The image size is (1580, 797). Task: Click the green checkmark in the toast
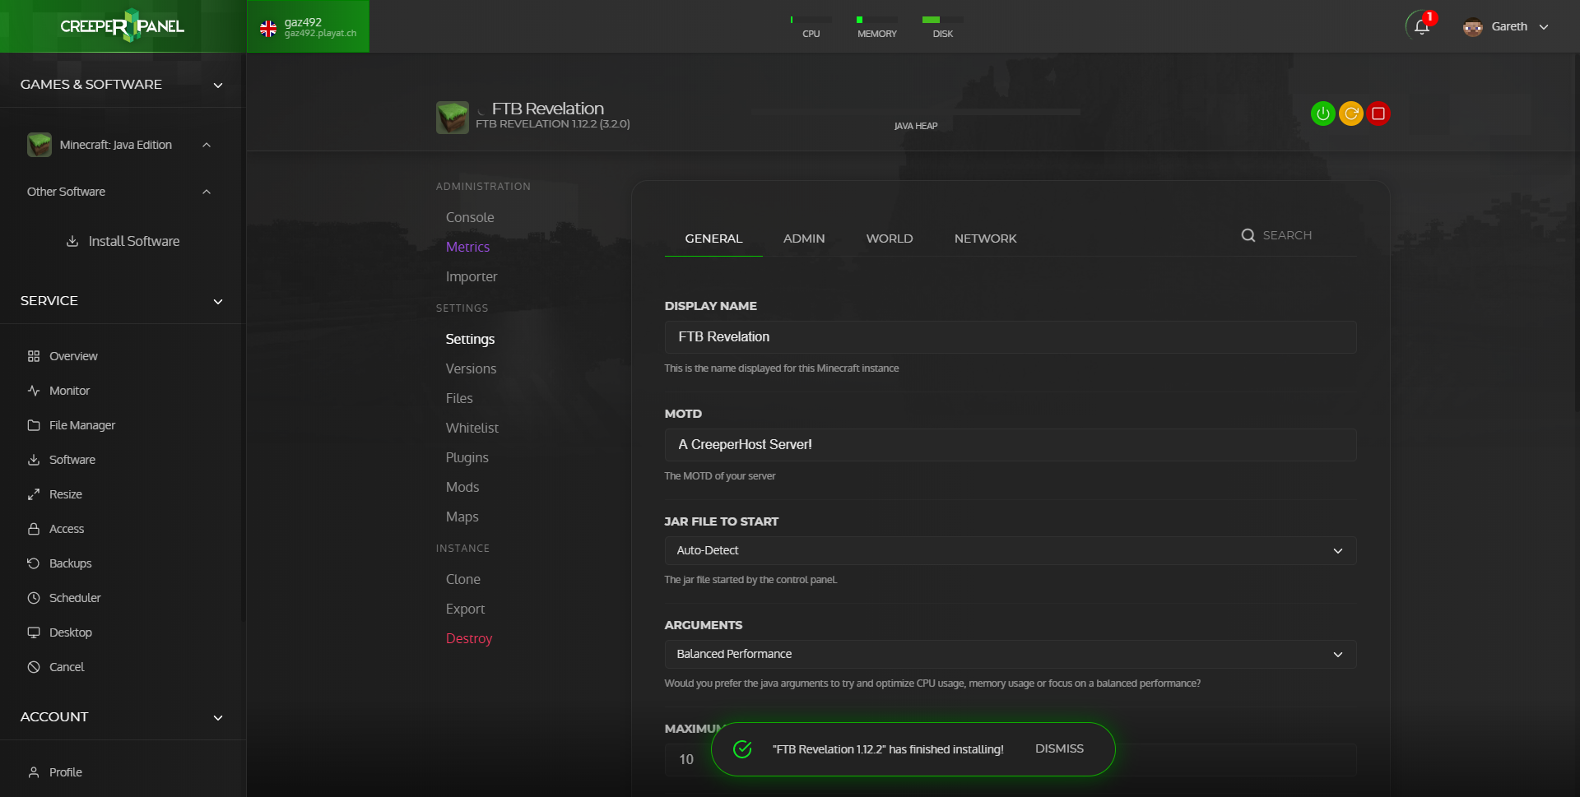(x=742, y=749)
